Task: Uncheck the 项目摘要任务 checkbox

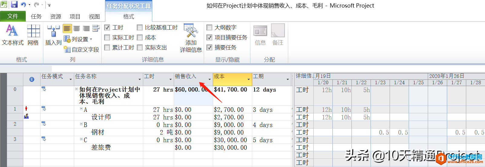Action: [209, 38]
